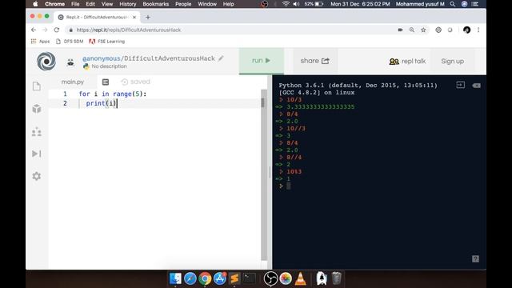The width and height of the screenshot is (512, 288).
Task: Open volume control in menu bar
Action: click(x=296, y=4)
